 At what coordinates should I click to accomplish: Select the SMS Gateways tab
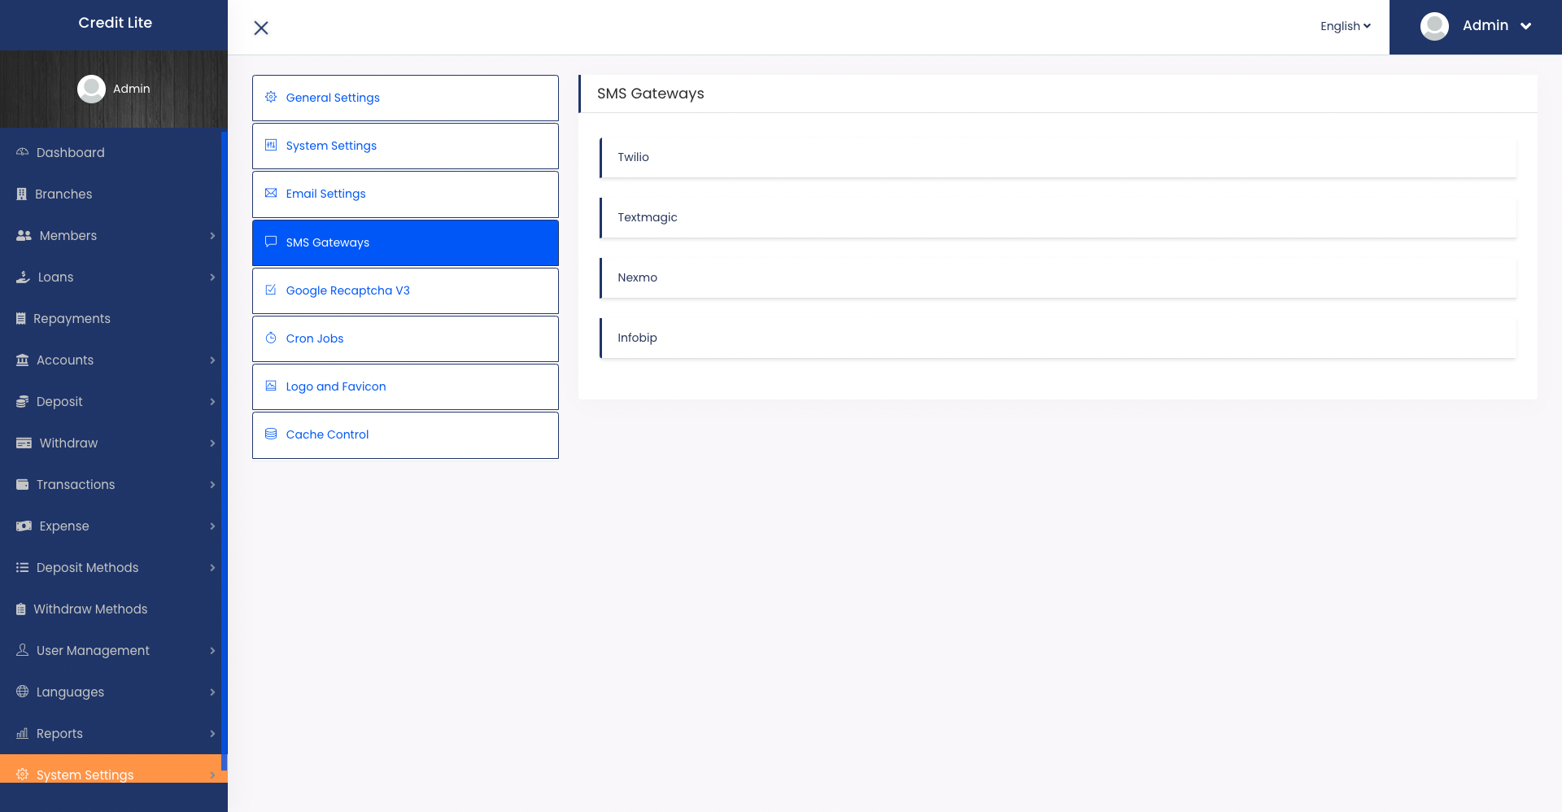(405, 242)
